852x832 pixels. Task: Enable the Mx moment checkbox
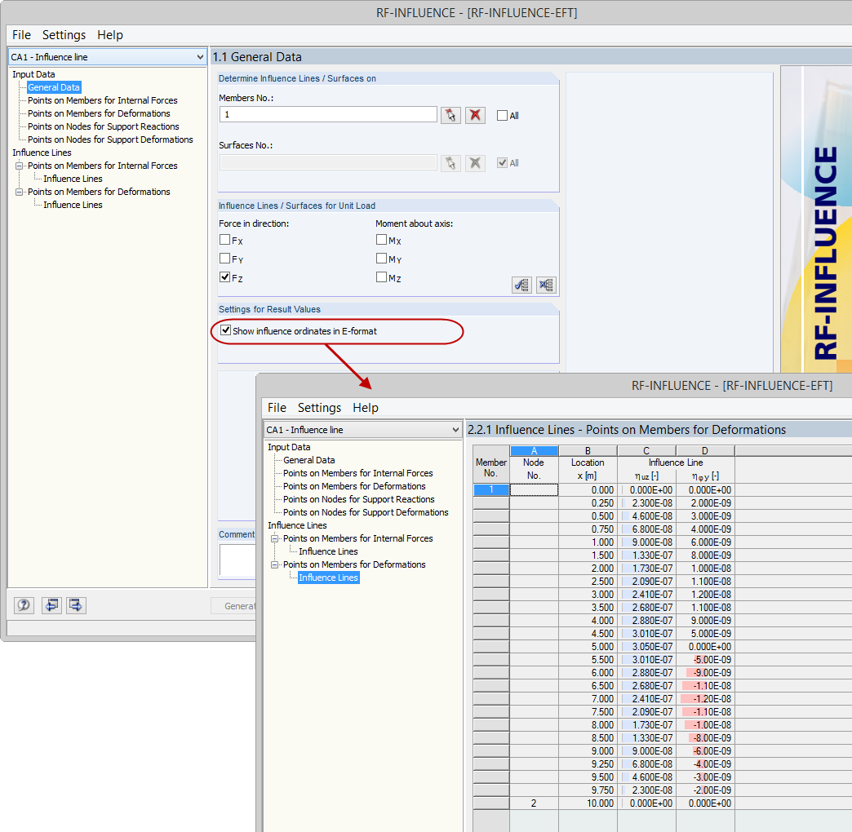pyautogui.click(x=381, y=240)
